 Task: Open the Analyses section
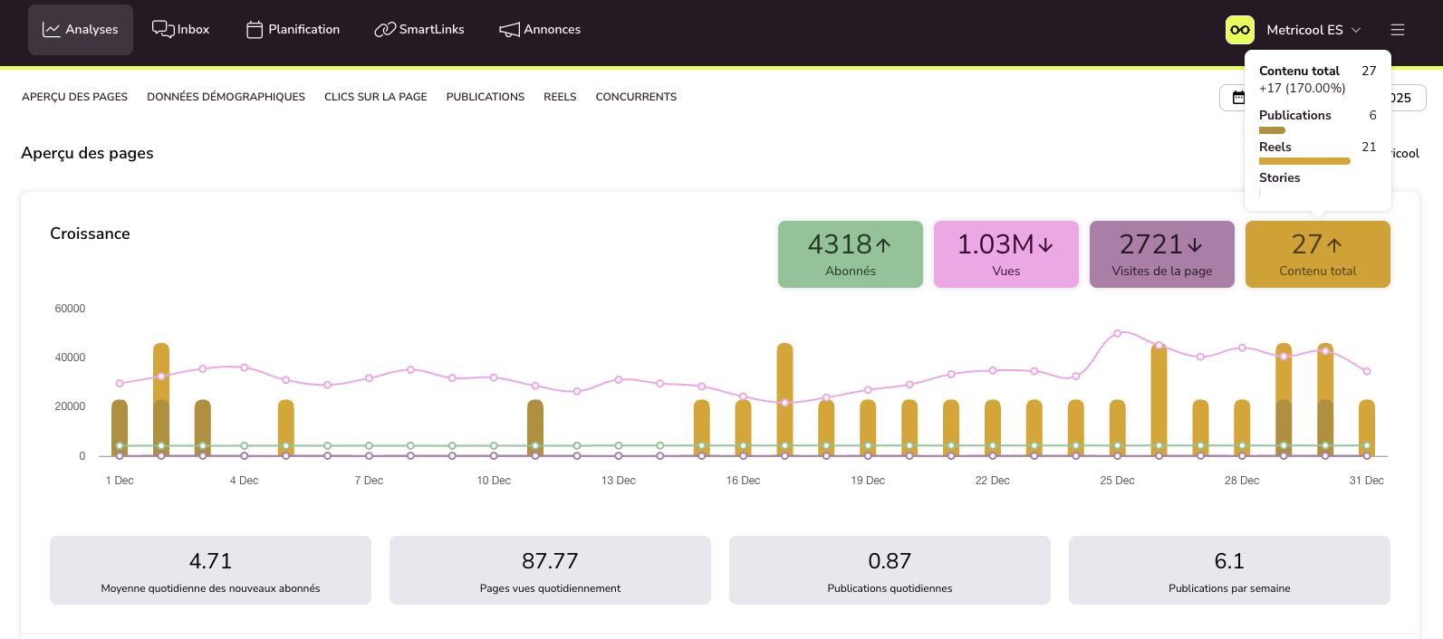point(81,30)
